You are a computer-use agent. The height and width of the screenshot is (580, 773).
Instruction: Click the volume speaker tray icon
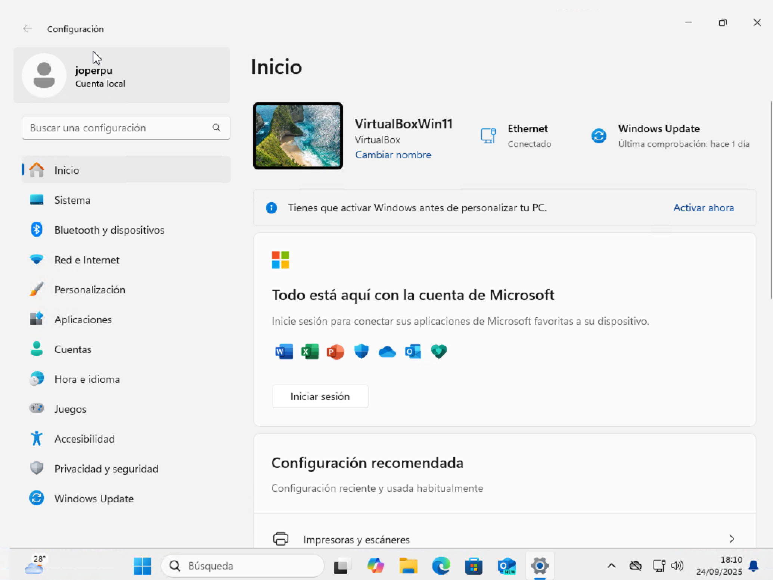tap(677, 566)
